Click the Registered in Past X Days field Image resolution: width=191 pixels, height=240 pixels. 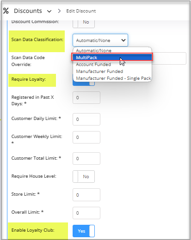86,97
